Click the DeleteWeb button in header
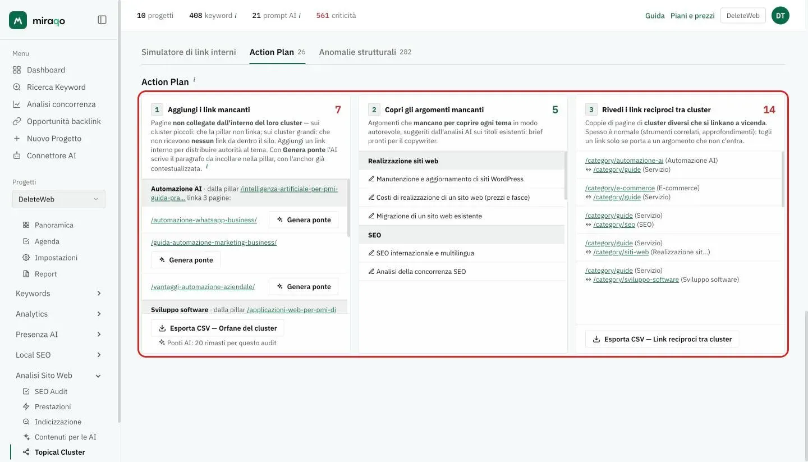The width and height of the screenshot is (808, 462). click(743, 16)
